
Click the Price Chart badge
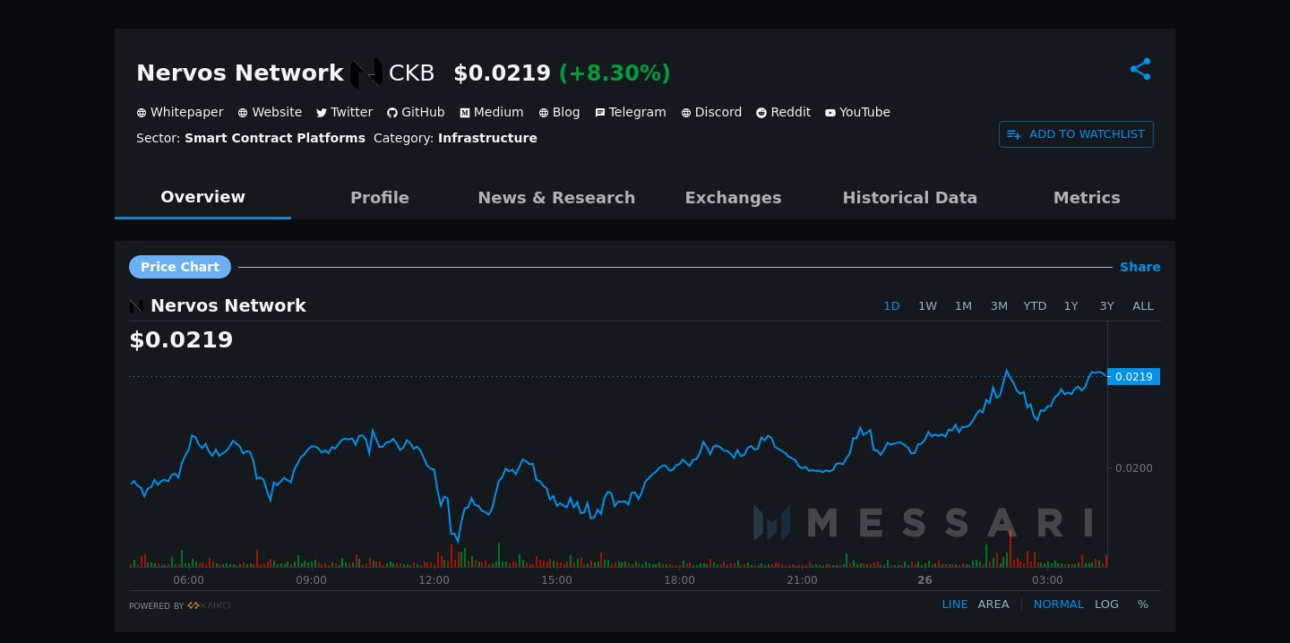click(x=180, y=267)
